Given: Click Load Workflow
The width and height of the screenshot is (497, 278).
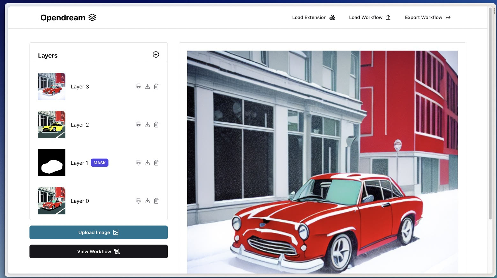Looking at the screenshot, I should pyautogui.click(x=370, y=17).
